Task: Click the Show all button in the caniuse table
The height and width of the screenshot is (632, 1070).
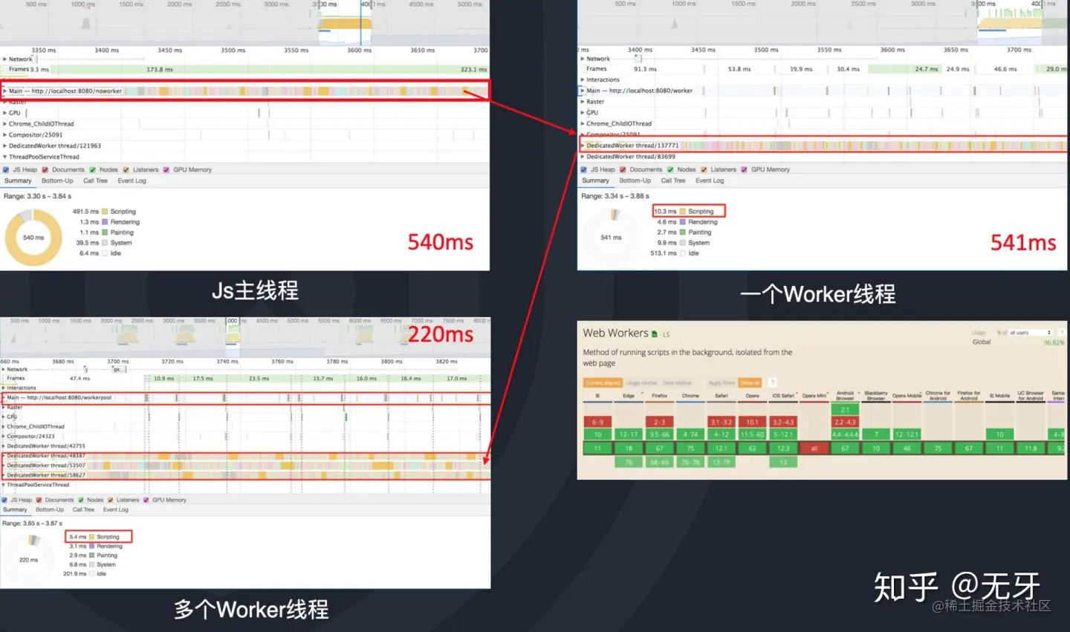Action: 750,383
